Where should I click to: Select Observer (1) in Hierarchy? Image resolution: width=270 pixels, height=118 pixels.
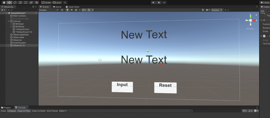[x=19, y=46]
